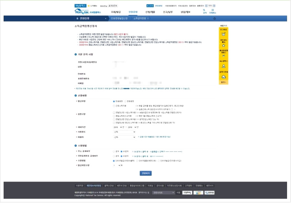Open the full menu grid icon
The image size is (291, 203).
pyautogui.click(x=213, y=10)
